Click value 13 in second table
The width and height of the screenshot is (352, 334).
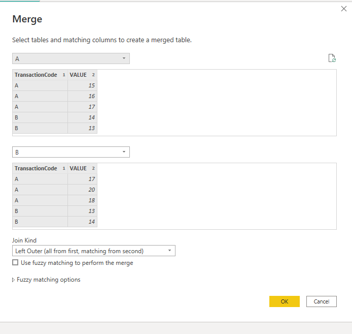click(82, 211)
